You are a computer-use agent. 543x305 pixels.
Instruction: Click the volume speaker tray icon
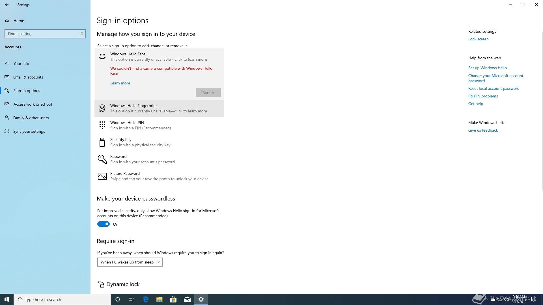507,300
